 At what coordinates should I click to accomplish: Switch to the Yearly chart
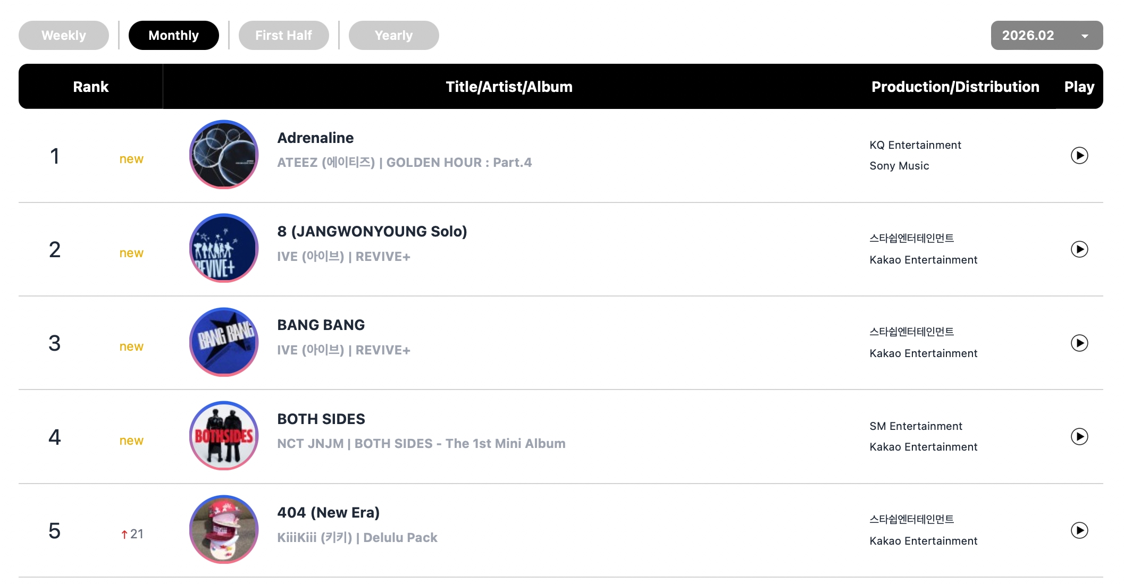coord(393,36)
